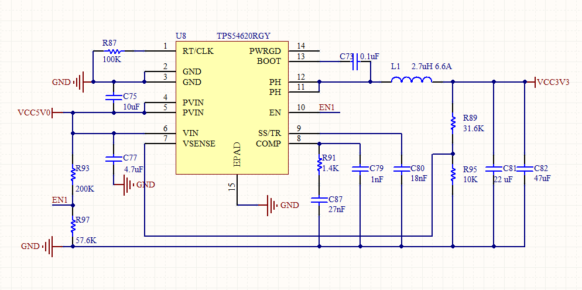Select the C79 capacitor symbol

pyautogui.click(x=360, y=169)
